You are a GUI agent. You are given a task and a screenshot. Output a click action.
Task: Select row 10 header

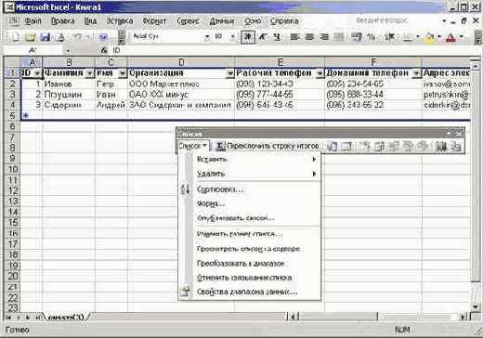12,169
